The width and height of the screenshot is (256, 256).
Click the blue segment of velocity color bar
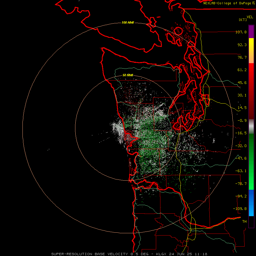point(251,203)
